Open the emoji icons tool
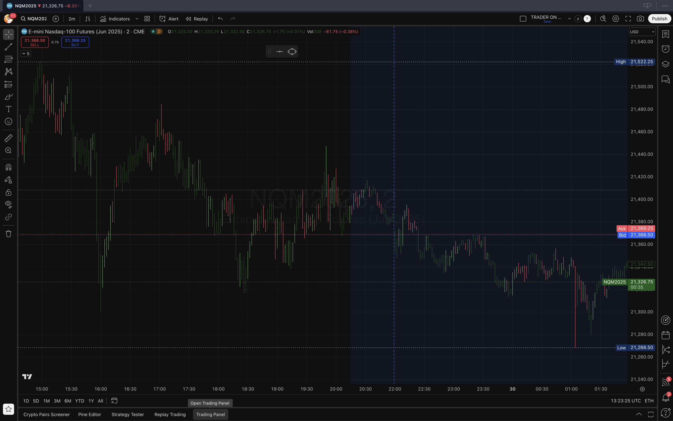The height and width of the screenshot is (421, 673). (x=8, y=121)
